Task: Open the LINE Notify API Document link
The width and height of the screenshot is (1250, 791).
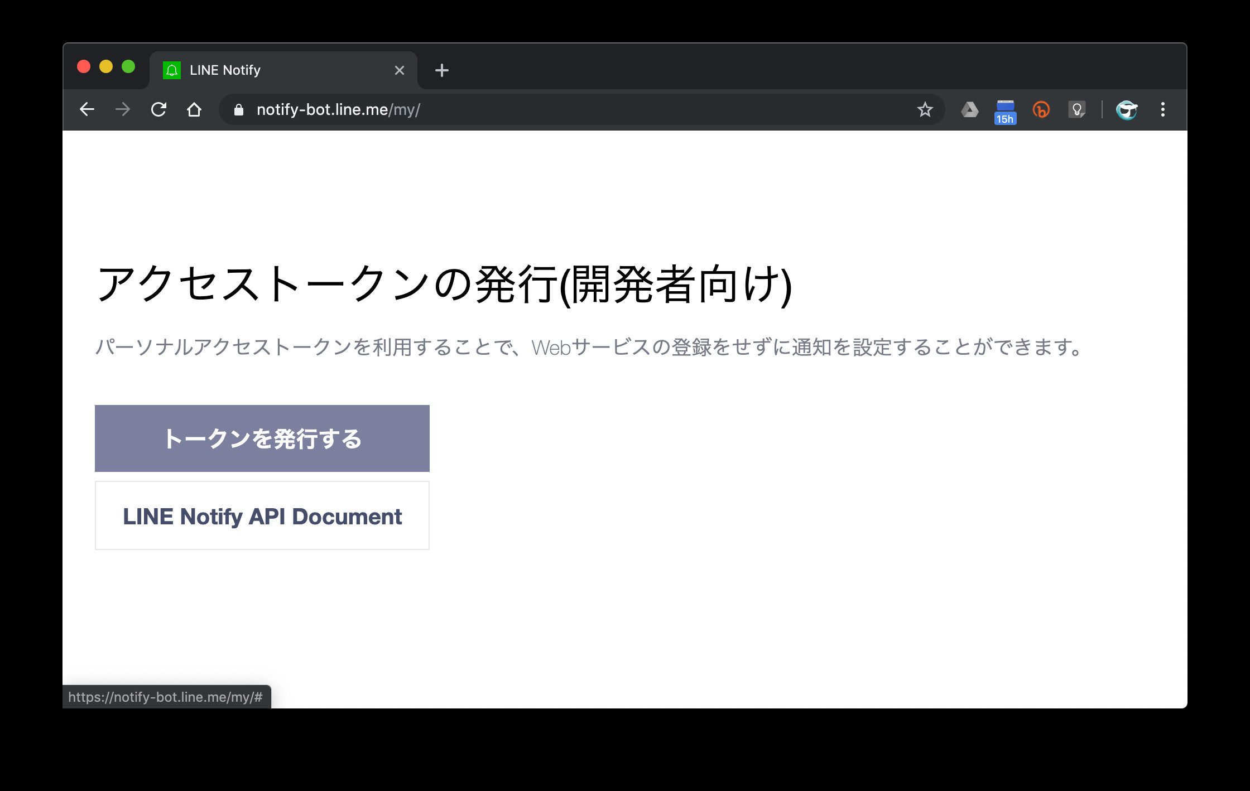Action: [262, 516]
